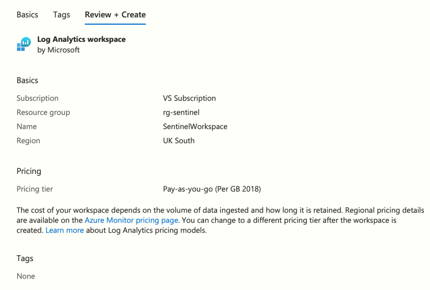Select the rg-sentinel resource group value

pos(181,112)
